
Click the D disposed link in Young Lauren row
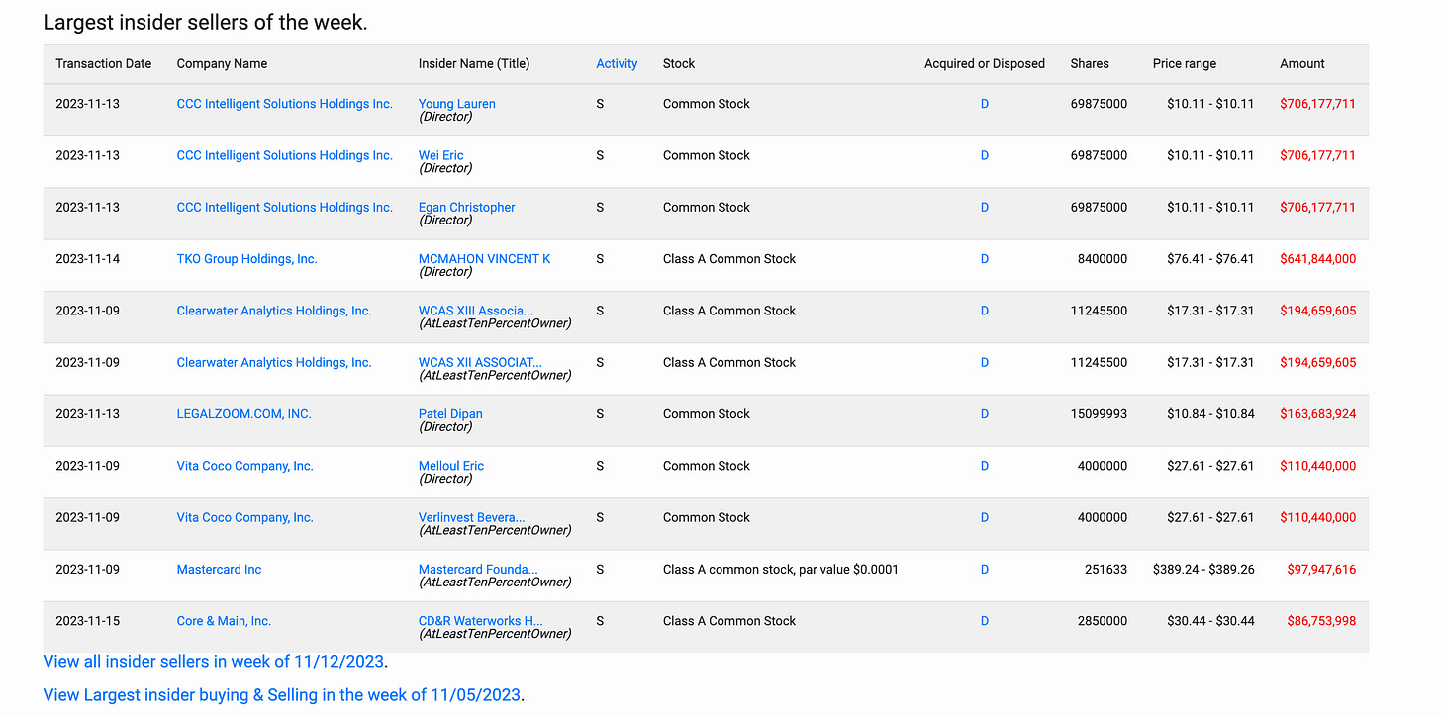pos(985,104)
